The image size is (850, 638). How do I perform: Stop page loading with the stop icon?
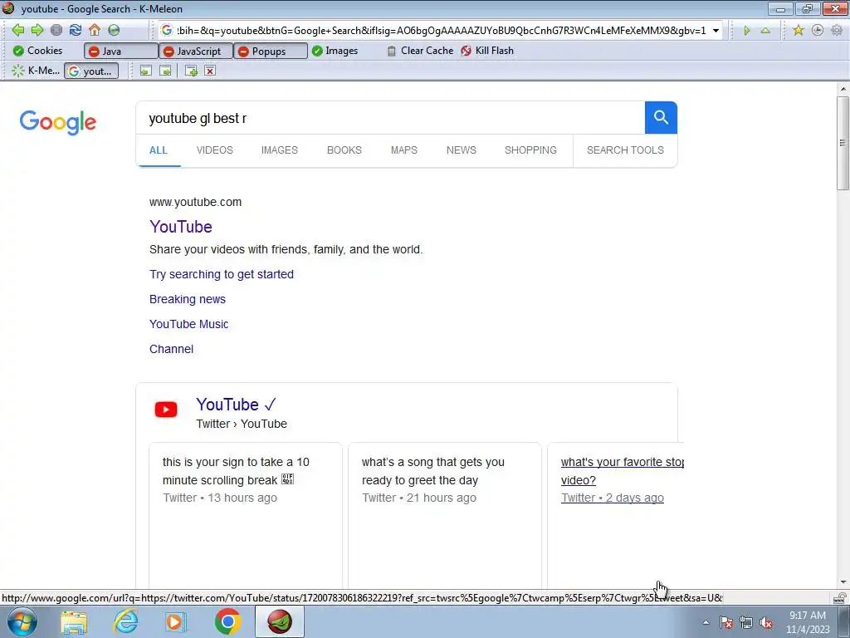[x=56, y=30]
